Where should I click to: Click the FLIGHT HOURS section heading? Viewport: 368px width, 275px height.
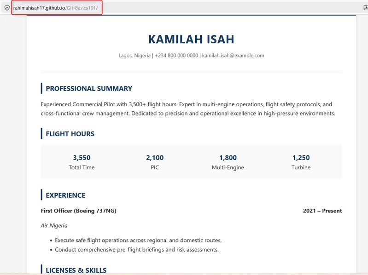[70, 134]
